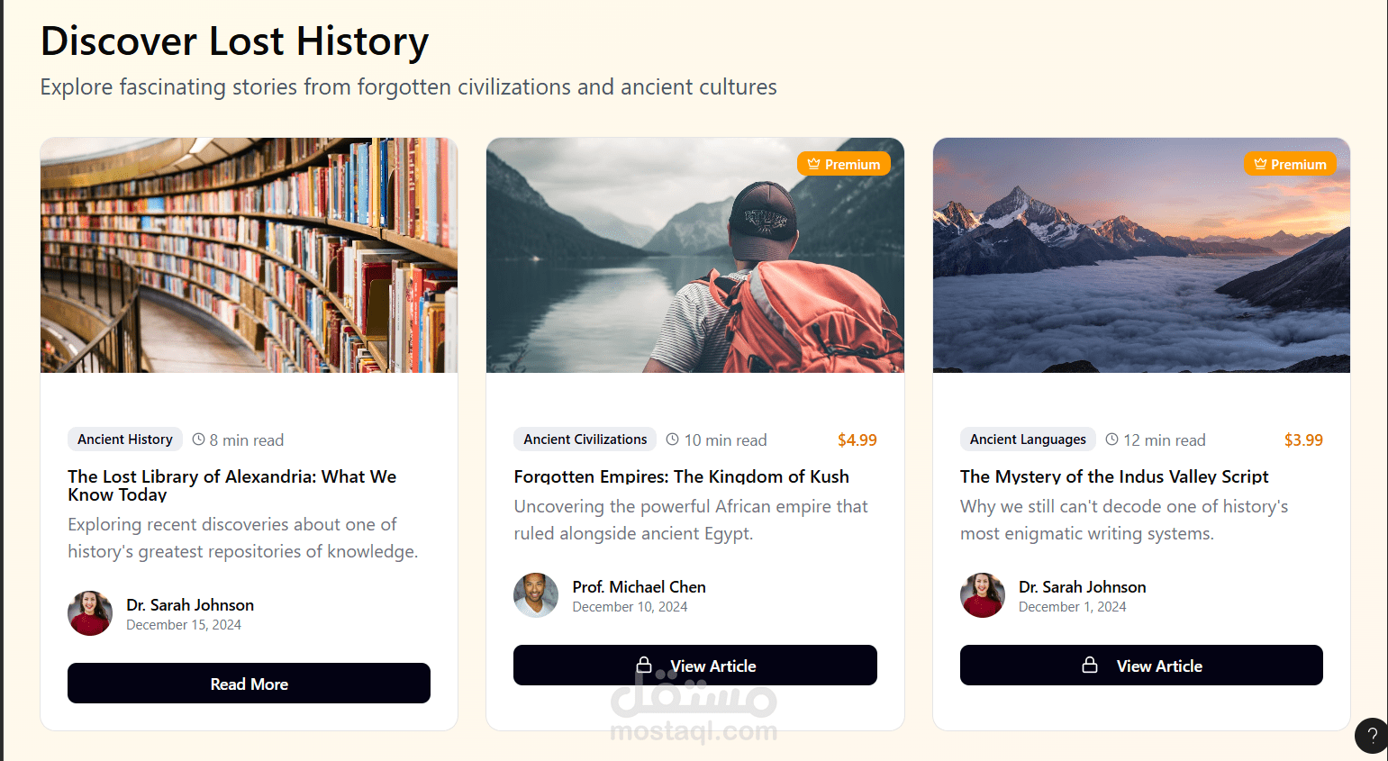Open the help question mark button

pos(1371,735)
